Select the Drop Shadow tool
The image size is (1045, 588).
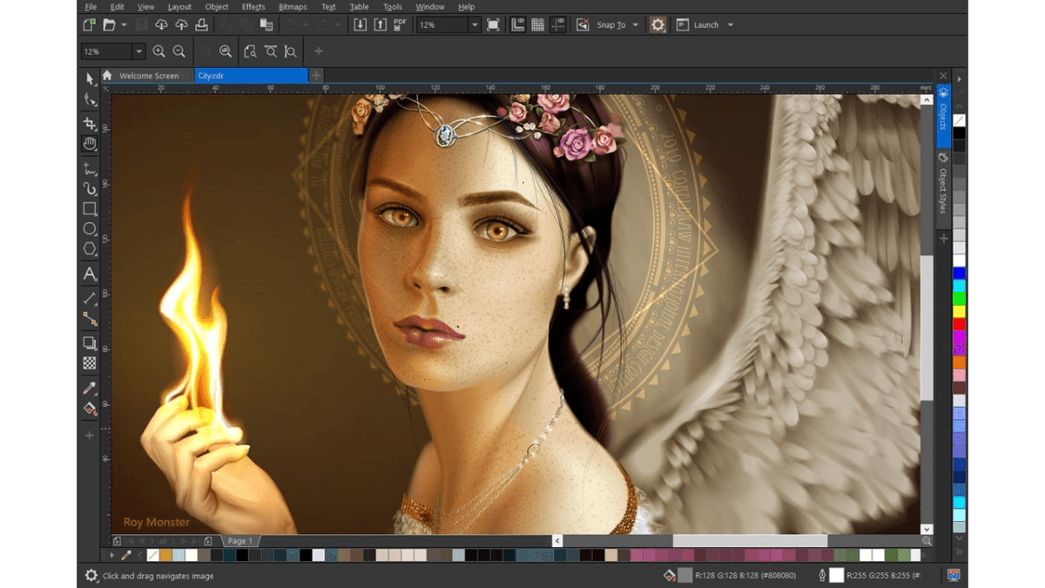click(x=90, y=343)
